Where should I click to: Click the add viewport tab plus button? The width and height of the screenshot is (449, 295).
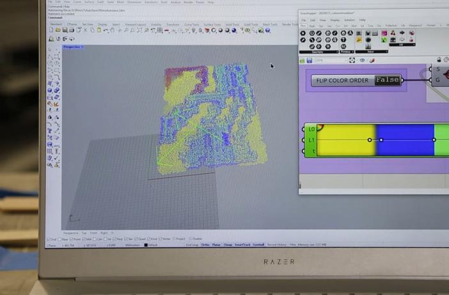[x=113, y=233]
